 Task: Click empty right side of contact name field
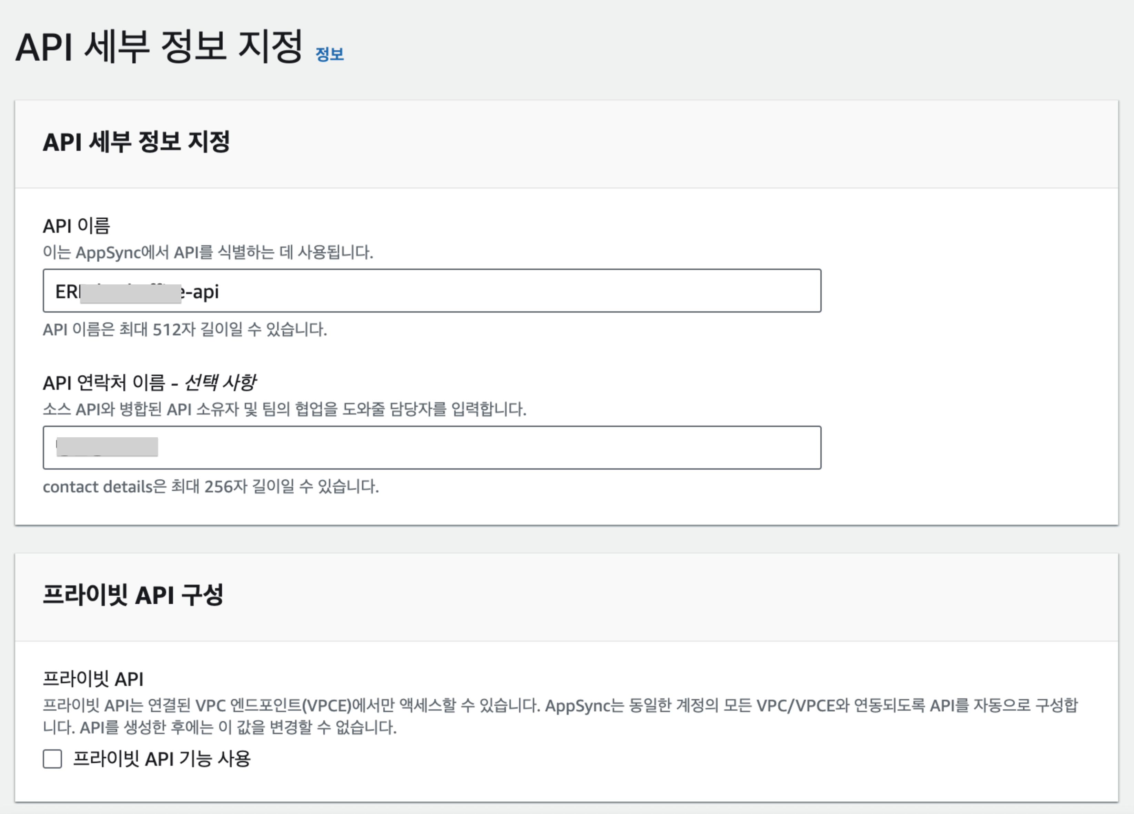tap(600, 447)
